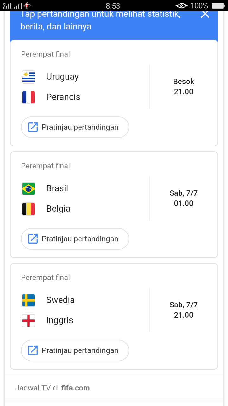
Task: Tap the Sab, 7/7 01.00 match time
Action: (x=184, y=198)
